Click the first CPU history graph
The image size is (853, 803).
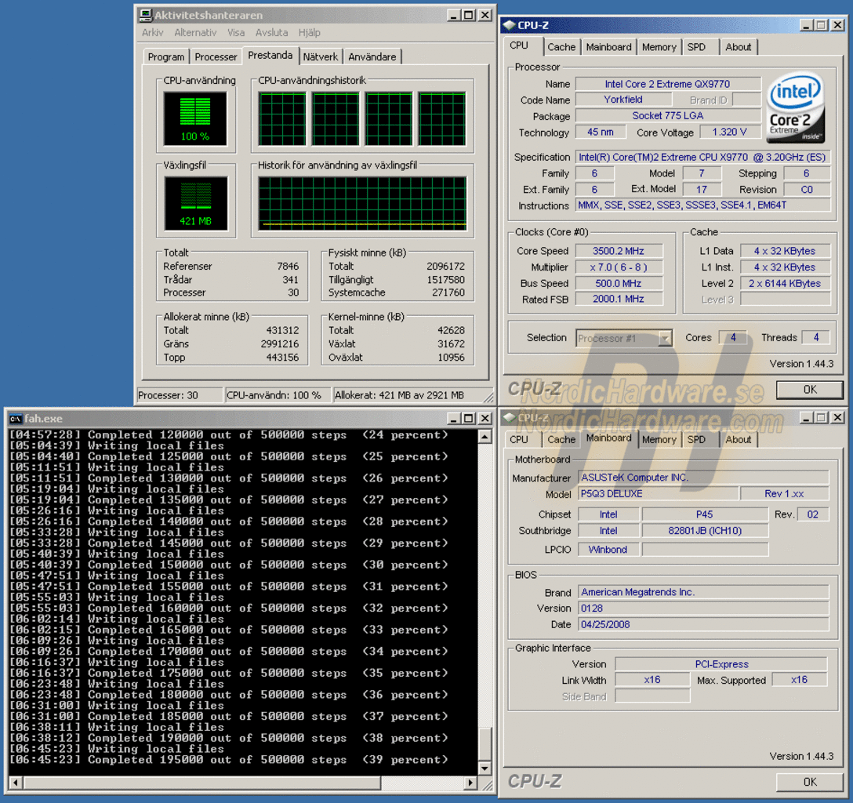[x=282, y=118]
